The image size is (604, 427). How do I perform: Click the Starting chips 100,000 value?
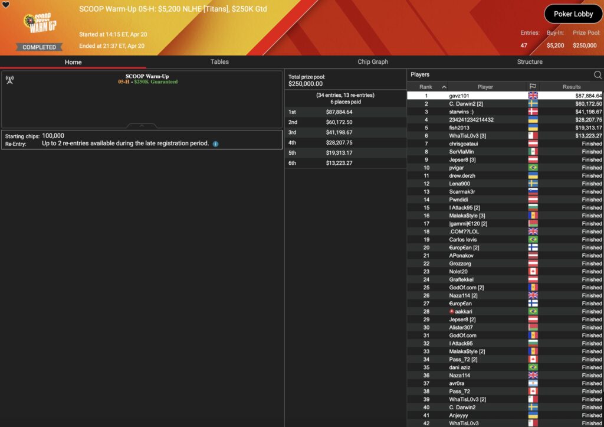click(x=53, y=136)
